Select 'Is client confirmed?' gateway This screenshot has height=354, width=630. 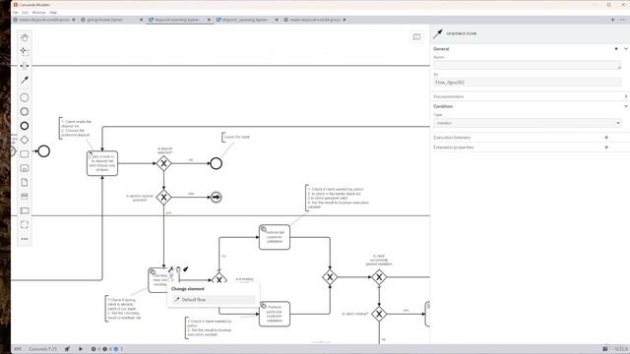[x=379, y=314]
